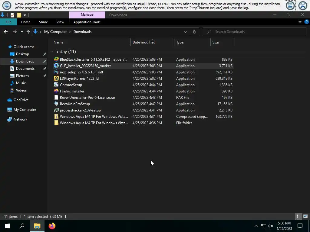Open the notification center icon
The width and height of the screenshot is (310, 232).
(x=300, y=226)
